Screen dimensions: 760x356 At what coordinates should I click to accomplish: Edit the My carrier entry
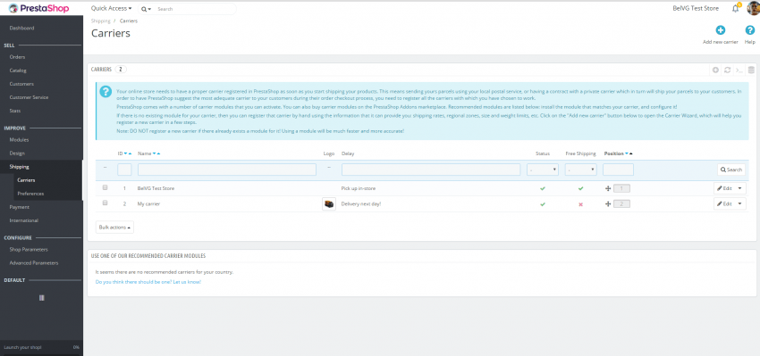(x=724, y=204)
